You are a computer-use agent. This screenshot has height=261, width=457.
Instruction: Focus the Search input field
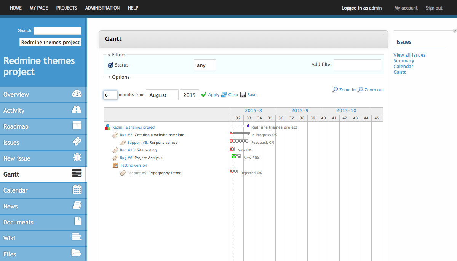click(58, 31)
